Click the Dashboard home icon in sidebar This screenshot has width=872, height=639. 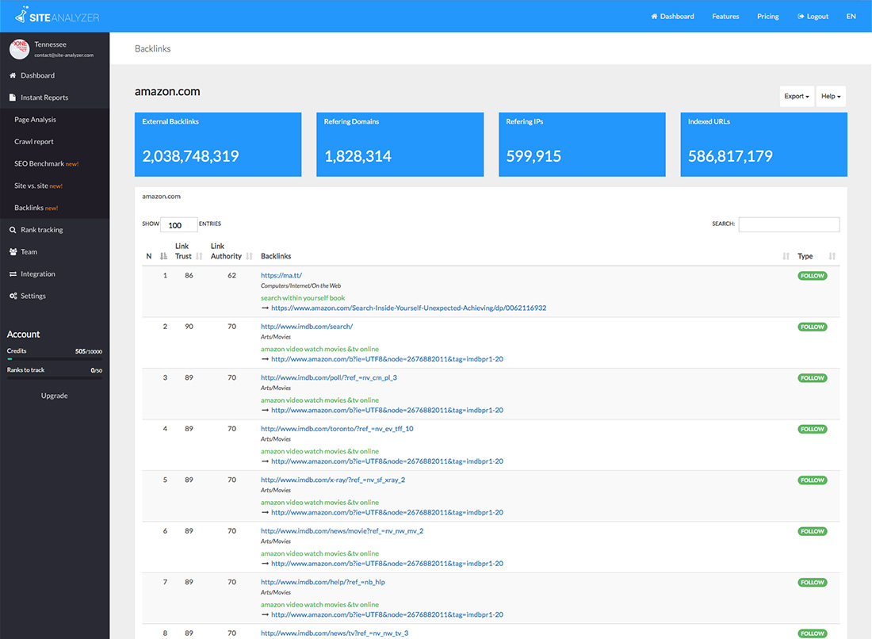pos(13,75)
